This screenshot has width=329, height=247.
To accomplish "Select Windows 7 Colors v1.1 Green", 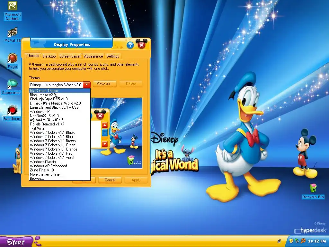I will coord(59,145).
